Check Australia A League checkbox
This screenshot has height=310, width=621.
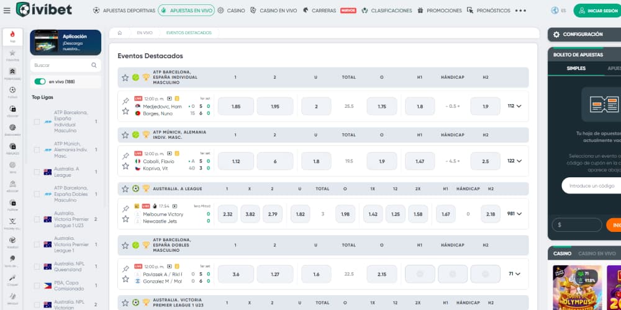37,172
